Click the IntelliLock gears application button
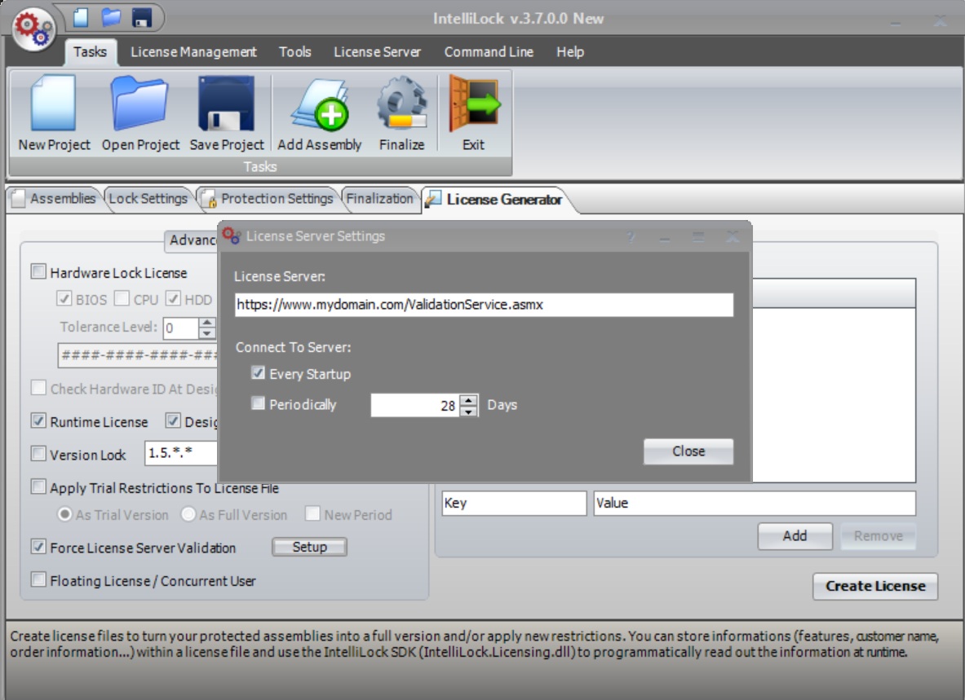Screen dimensions: 965x700 [33, 29]
